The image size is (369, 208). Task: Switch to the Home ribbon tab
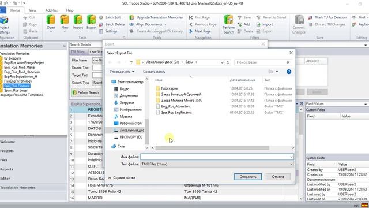tap(15, 10)
